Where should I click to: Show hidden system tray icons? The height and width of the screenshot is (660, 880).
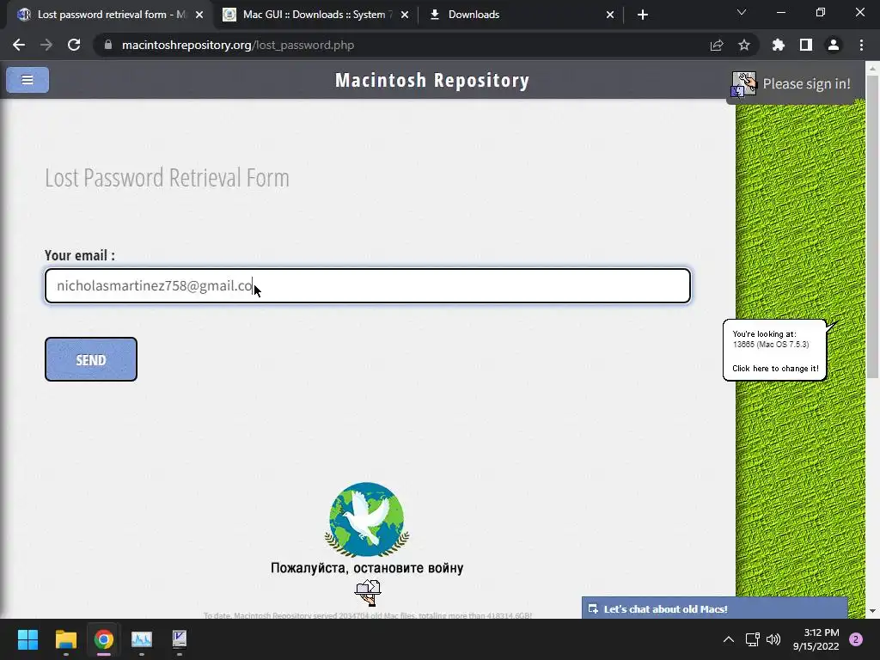729,639
